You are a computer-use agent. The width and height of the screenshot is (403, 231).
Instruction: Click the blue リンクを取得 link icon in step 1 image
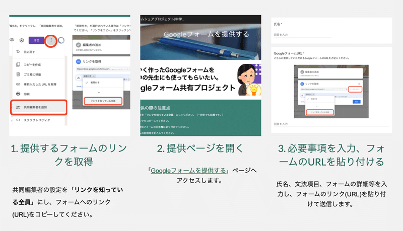pos(79,61)
